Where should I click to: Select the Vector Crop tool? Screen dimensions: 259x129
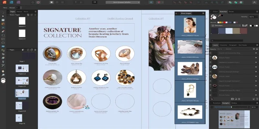tap(3, 54)
